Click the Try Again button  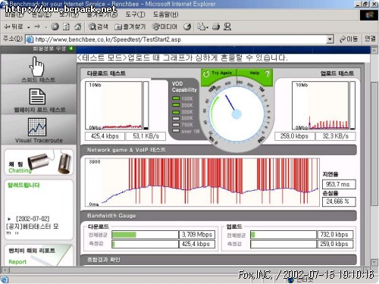coord(218,73)
